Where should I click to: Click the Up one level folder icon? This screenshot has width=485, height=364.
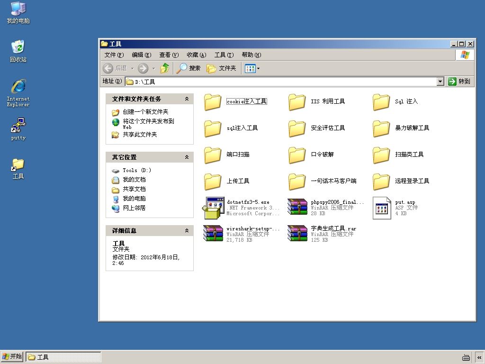click(x=165, y=68)
